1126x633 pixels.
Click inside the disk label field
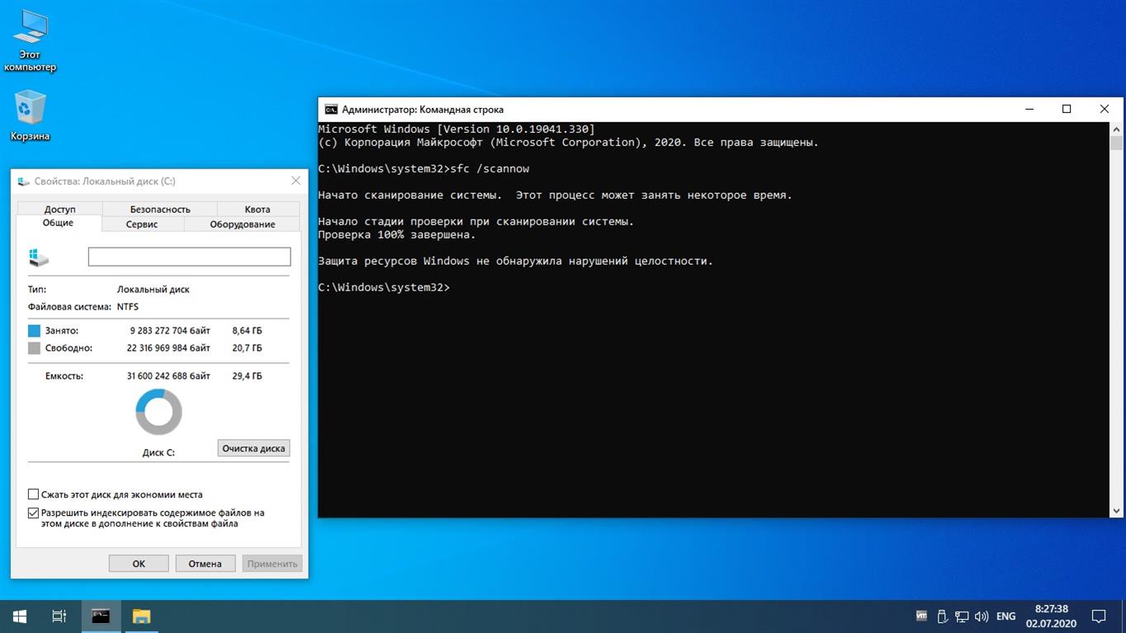click(x=188, y=257)
